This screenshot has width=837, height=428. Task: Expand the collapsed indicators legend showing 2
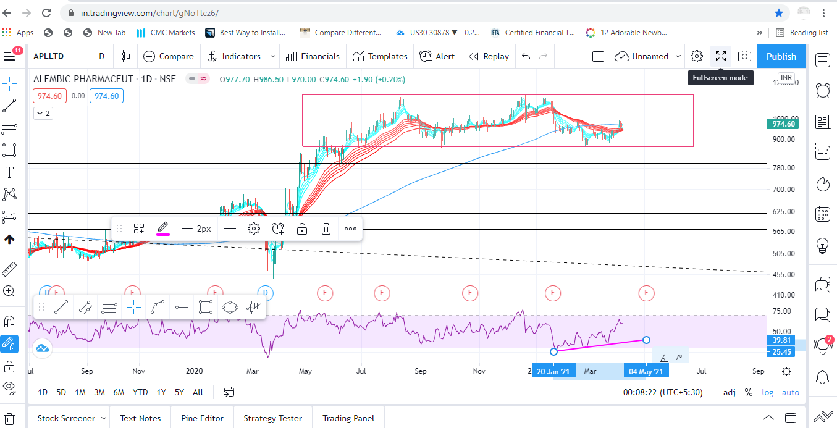[x=43, y=113]
